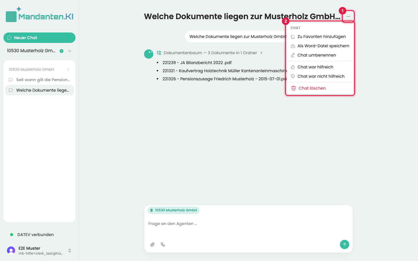Choose 'Chat war nicht hilfreich'
The height and width of the screenshot is (261, 418).
pyautogui.click(x=320, y=77)
